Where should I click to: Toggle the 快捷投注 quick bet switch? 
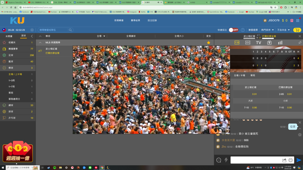(233, 30)
